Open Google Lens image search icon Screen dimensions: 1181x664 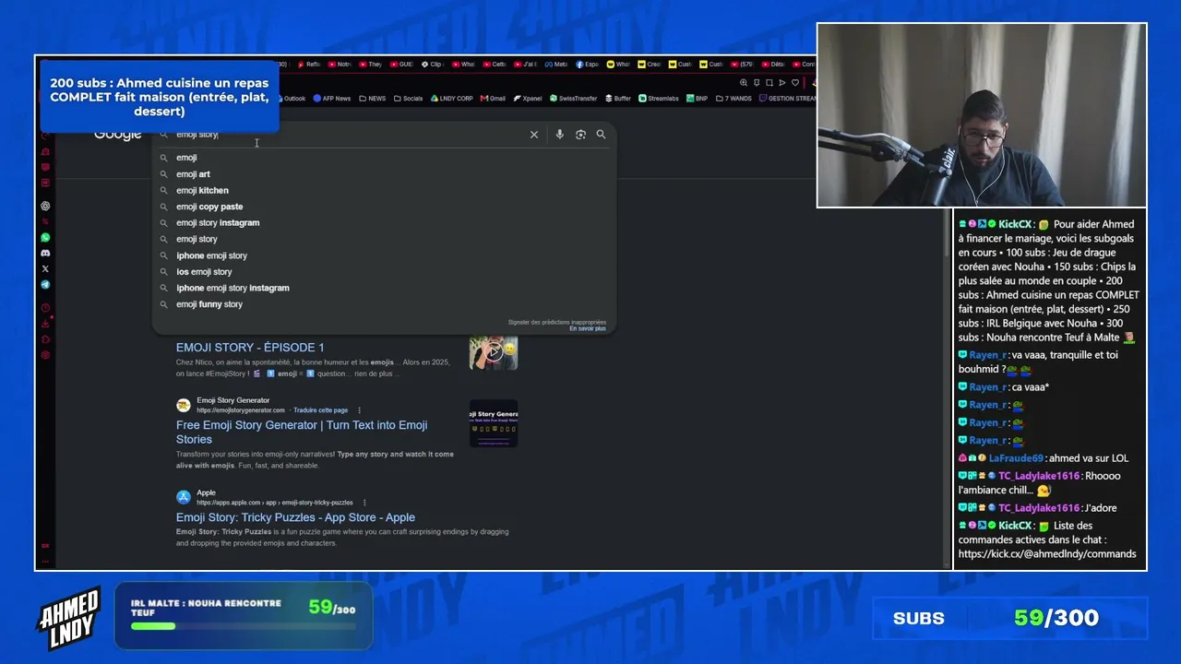point(580,135)
